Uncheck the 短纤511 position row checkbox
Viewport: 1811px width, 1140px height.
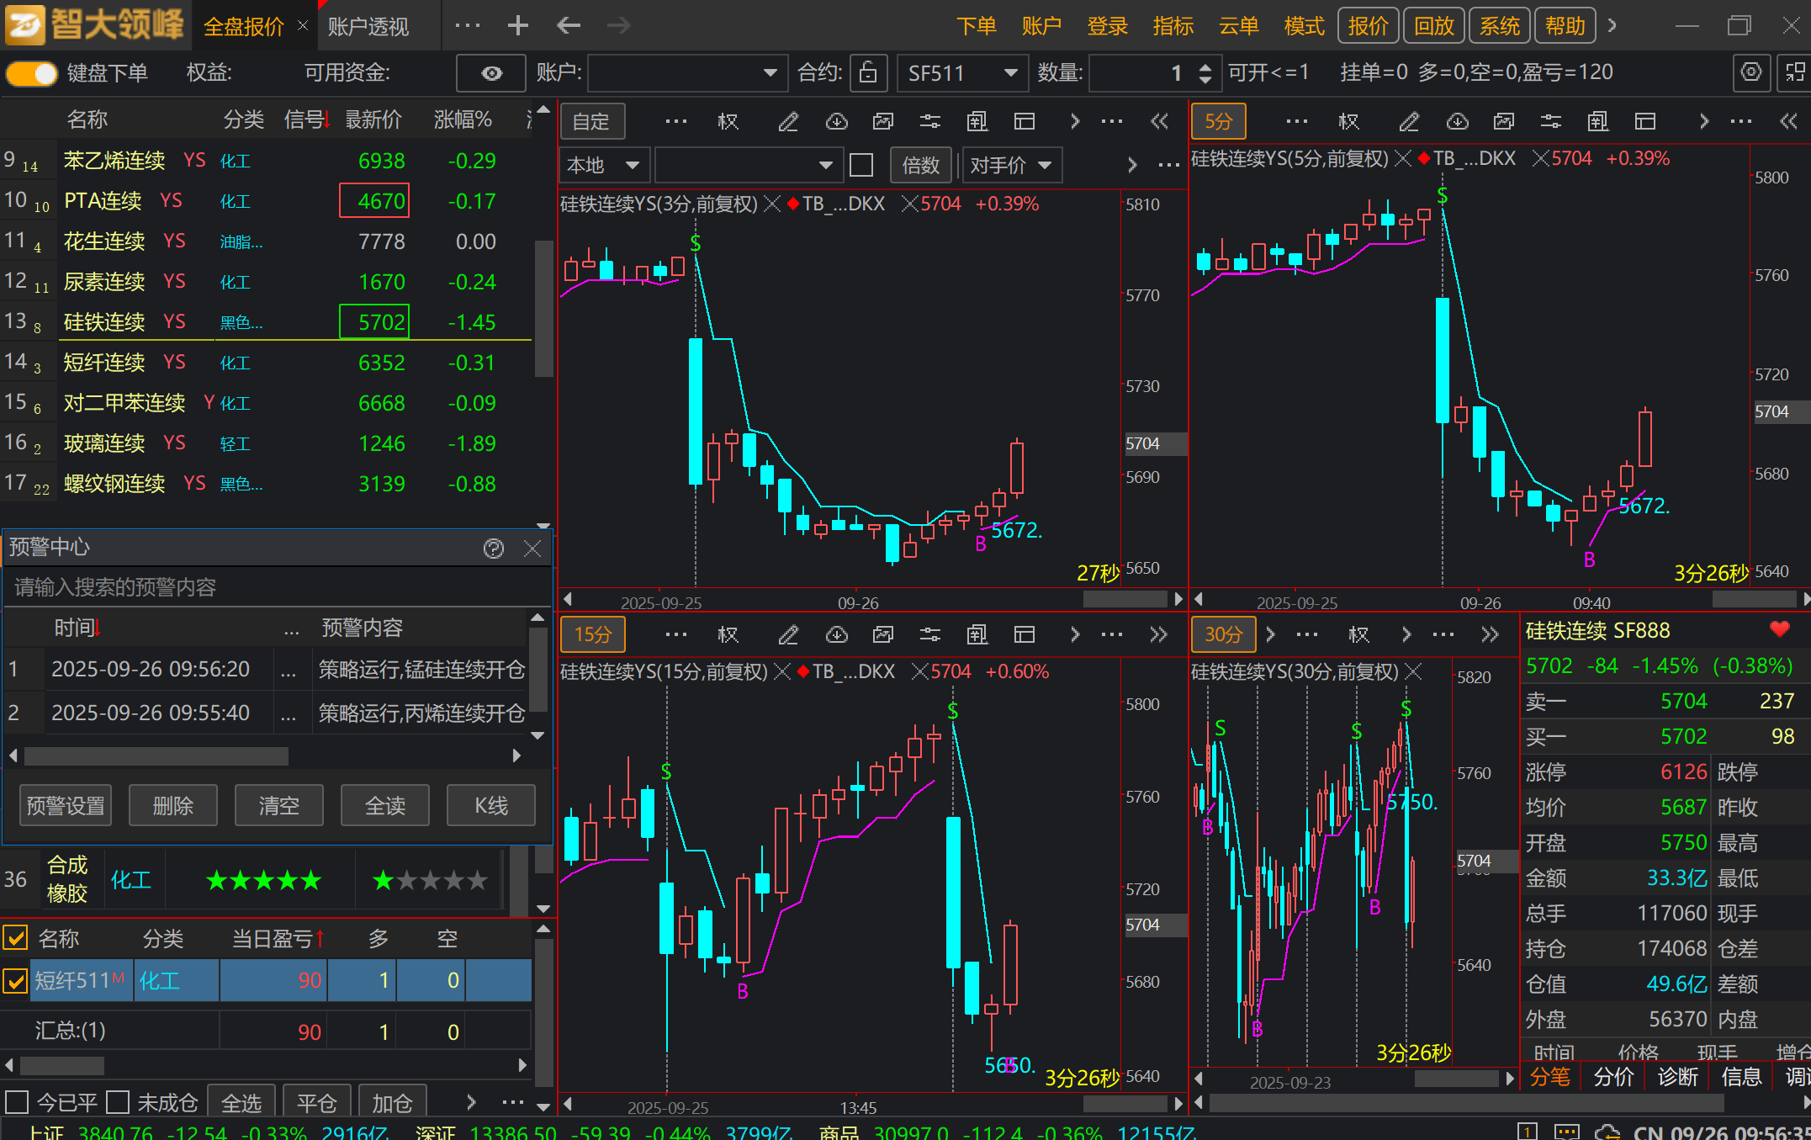pyautogui.click(x=15, y=981)
